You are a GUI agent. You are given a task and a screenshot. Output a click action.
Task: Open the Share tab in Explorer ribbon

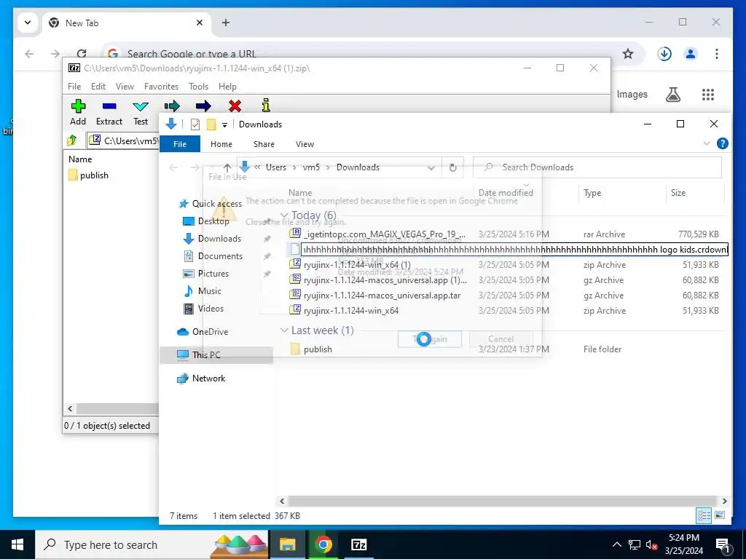click(264, 144)
